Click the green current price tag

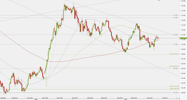click(x=183, y=38)
